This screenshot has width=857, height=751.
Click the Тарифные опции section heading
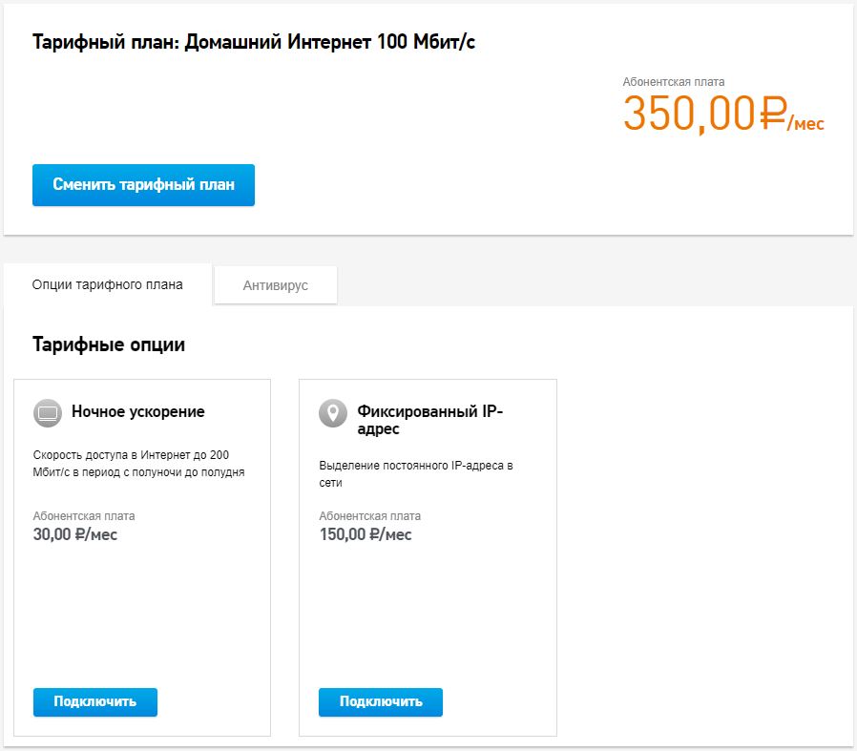[x=109, y=344]
